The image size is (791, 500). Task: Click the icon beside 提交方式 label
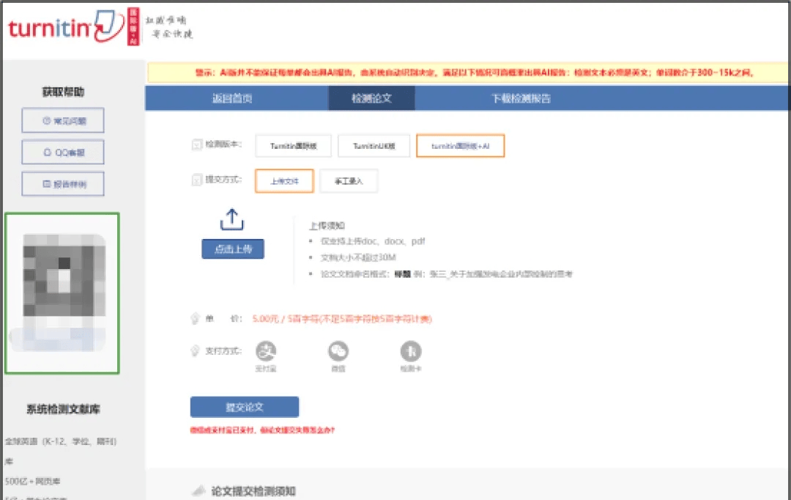pos(197,180)
